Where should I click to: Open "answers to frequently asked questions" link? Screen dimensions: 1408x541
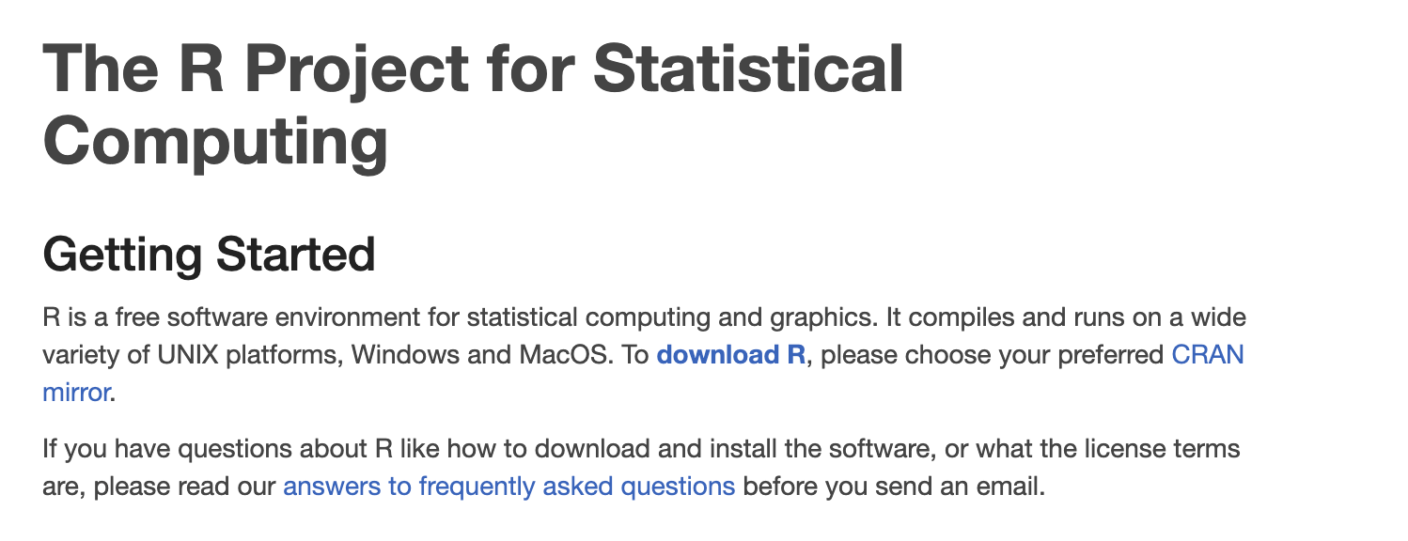click(x=508, y=487)
